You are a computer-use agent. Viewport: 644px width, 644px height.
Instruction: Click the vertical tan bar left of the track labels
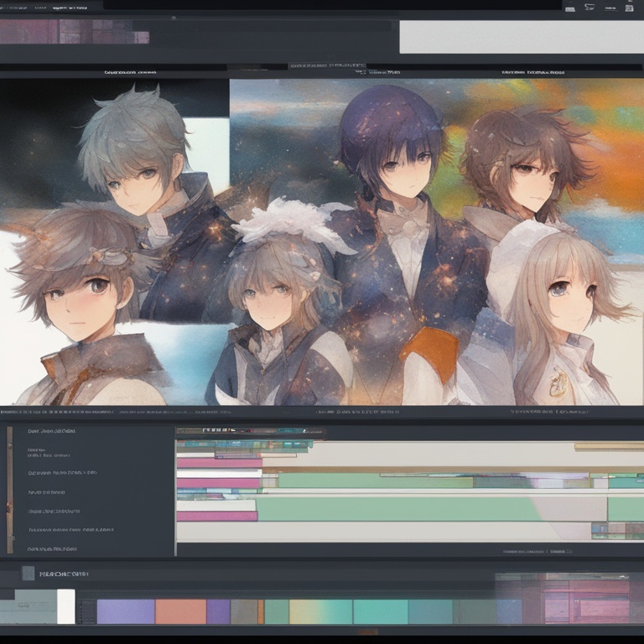pyautogui.click(x=10, y=490)
